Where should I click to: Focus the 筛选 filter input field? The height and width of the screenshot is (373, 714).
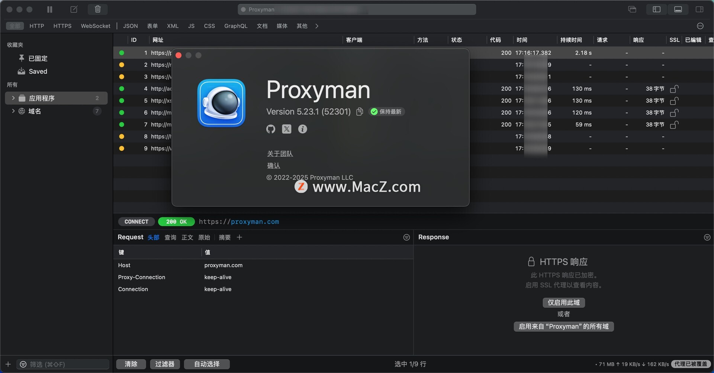[x=63, y=364]
